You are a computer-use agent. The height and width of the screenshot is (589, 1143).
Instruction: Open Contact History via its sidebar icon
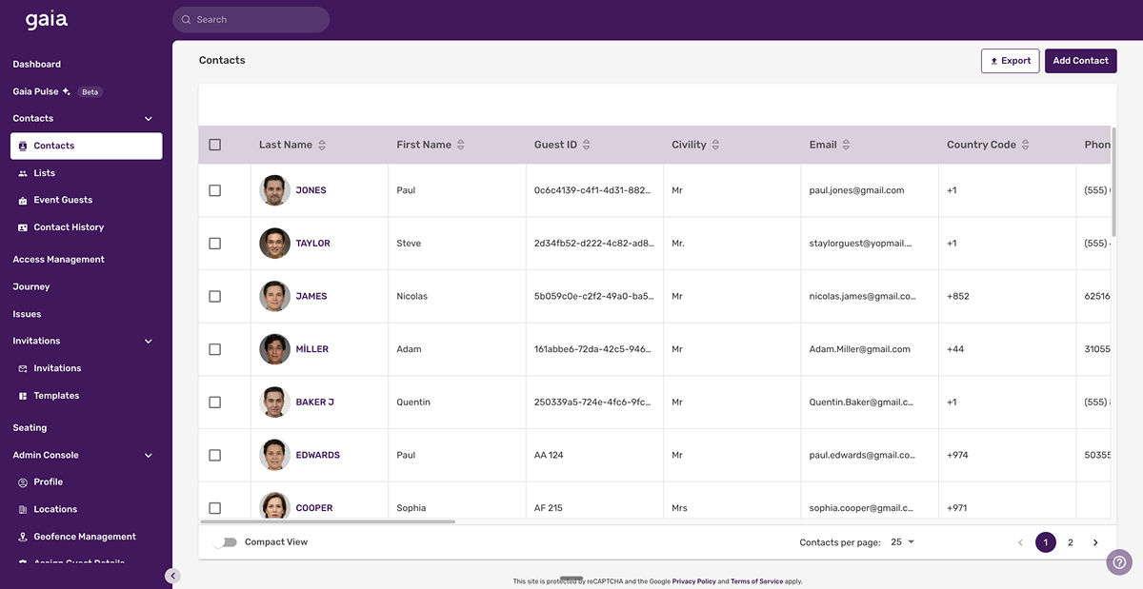click(x=23, y=226)
